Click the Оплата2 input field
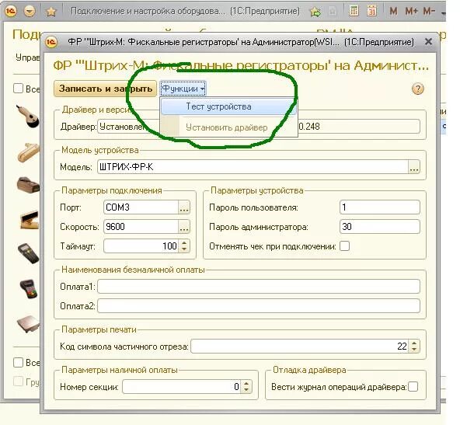Screen dimensions: 460x425 tap(259, 306)
